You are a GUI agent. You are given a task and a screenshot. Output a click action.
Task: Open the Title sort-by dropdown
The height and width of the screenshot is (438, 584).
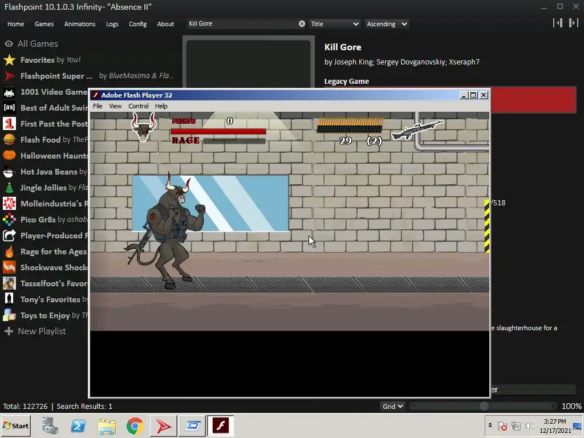(x=334, y=24)
